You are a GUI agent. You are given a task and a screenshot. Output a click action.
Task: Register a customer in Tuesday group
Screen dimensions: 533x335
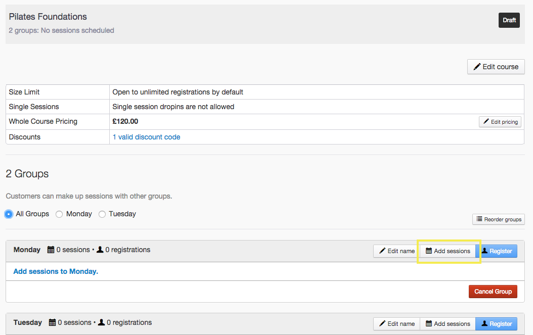[496, 324]
